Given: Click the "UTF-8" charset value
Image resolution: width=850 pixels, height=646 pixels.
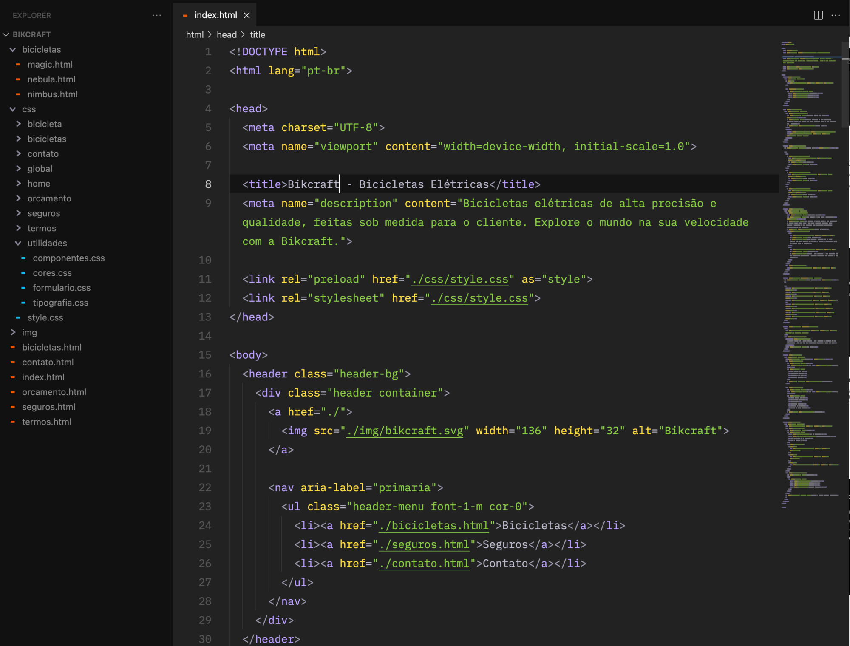Looking at the screenshot, I should point(356,127).
